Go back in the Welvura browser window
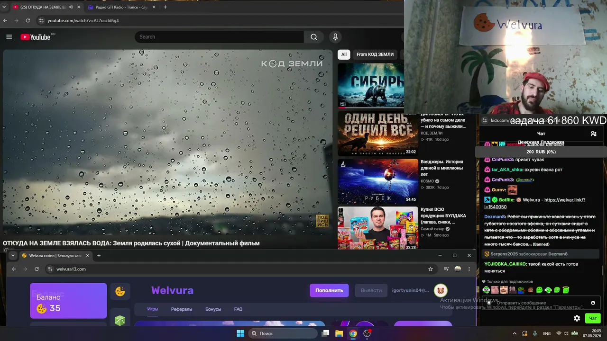Image resolution: width=607 pixels, height=341 pixels. click(x=14, y=269)
